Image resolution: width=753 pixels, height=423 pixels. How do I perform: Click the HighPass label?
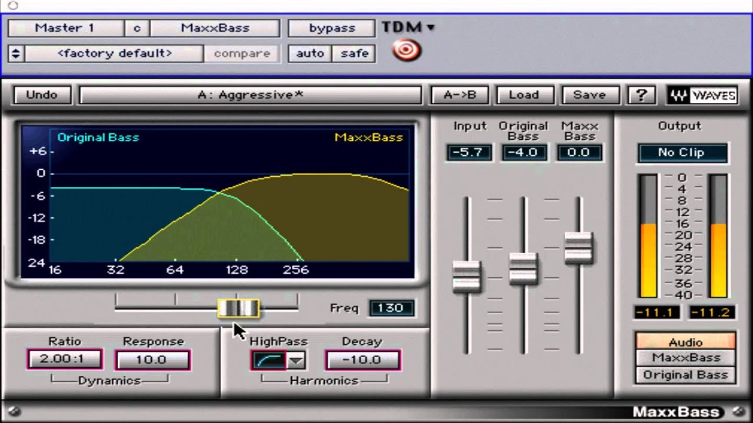(x=278, y=341)
